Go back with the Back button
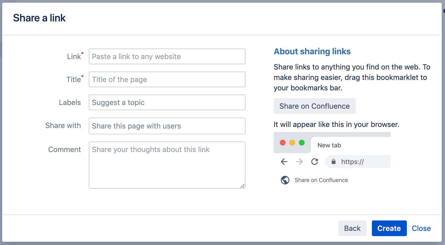This screenshot has width=445, height=245. (x=352, y=228)
